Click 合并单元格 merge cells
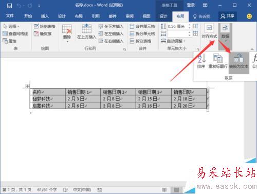Image resolution: width=257 pixels, height=194 pixels. (x=142, y=26)
